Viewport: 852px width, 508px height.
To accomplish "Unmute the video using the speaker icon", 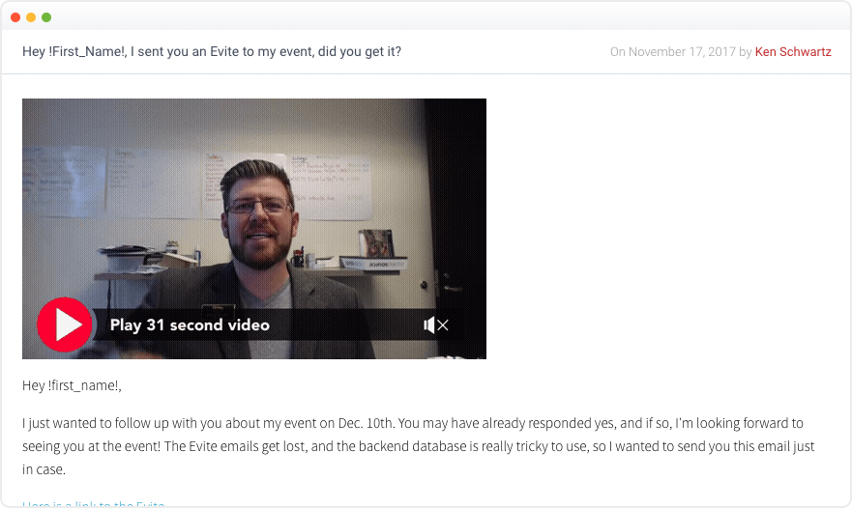I will click(436, 325).
